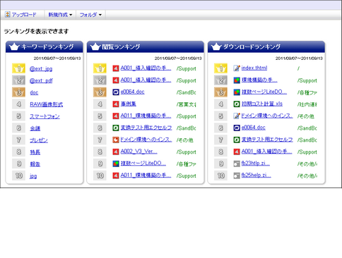Open e0064.doc link in 閲覧ランキング
Image resolution: width=342 pixels, height=258 pixels.
point(132,92)
